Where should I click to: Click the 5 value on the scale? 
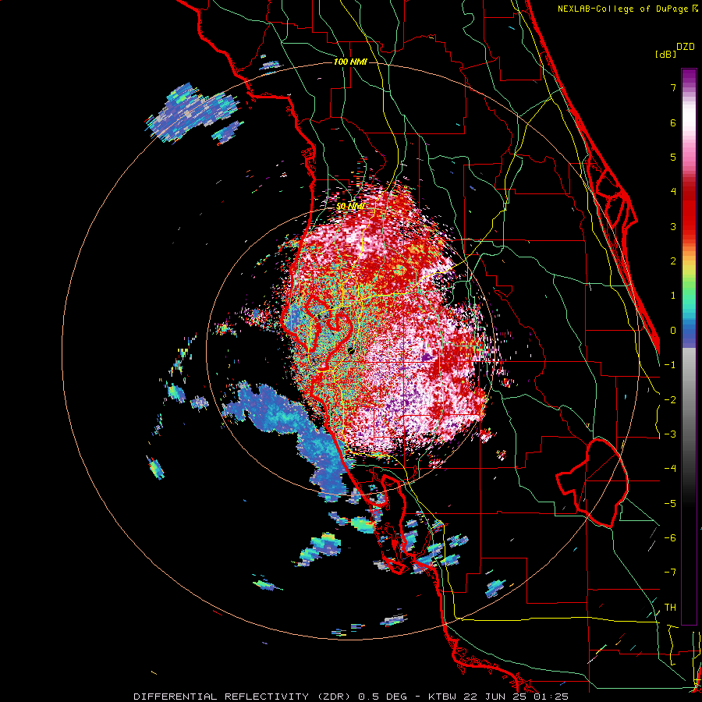click(673, 157)
